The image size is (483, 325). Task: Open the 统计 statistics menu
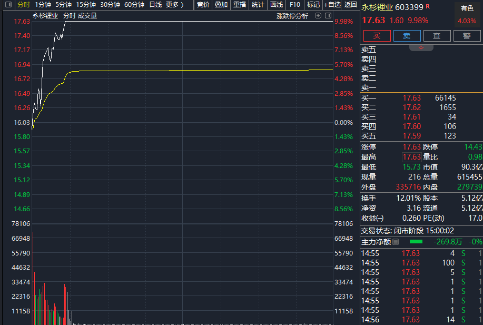pos(258,5)
